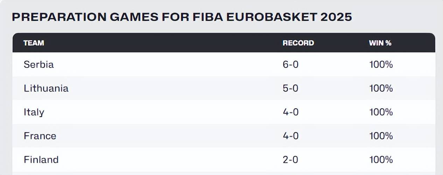This screenshot has height=175, width=443.
Task: Click the RECORD column header
Action: [x=298, y=43]
